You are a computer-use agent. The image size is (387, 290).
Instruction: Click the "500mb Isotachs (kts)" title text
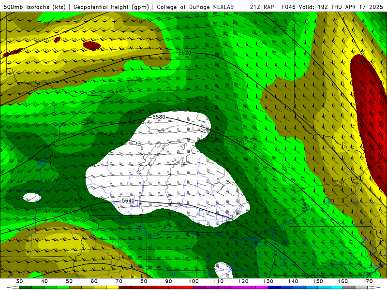(x=34, y=7)
